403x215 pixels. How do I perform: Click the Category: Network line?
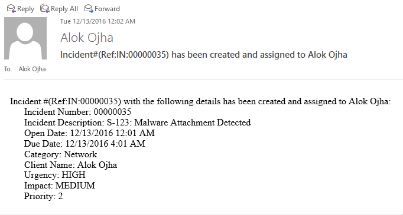[61, 154]
